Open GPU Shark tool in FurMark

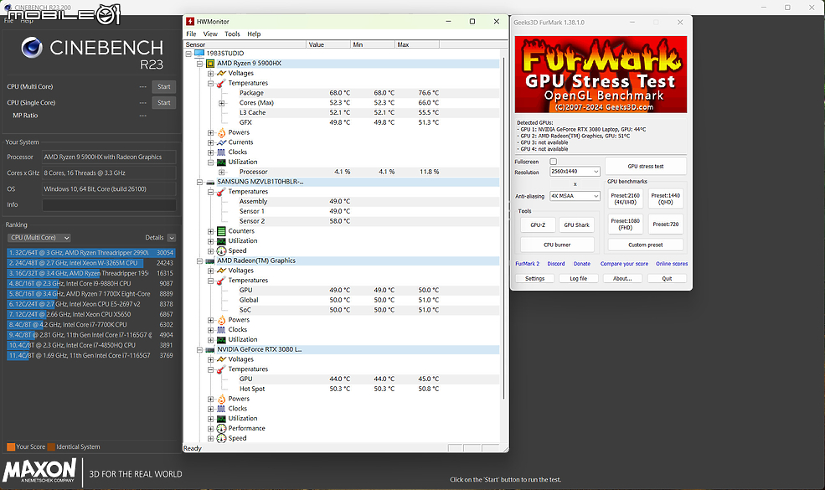(576, 224)
